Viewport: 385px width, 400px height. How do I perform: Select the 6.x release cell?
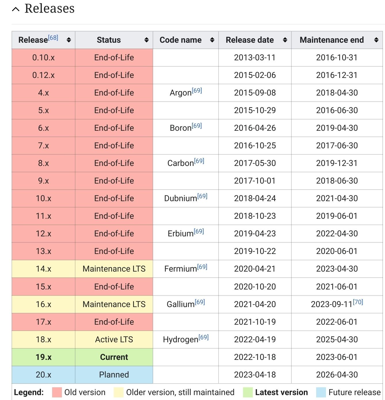(43, 128)
